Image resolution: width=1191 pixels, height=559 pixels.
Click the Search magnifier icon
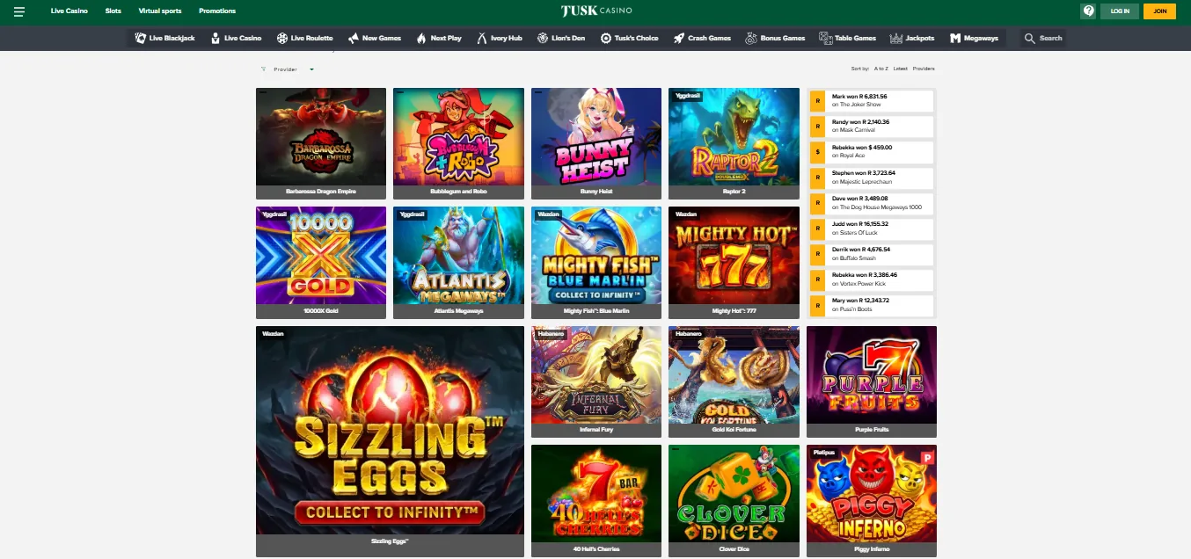[1030, 39]
